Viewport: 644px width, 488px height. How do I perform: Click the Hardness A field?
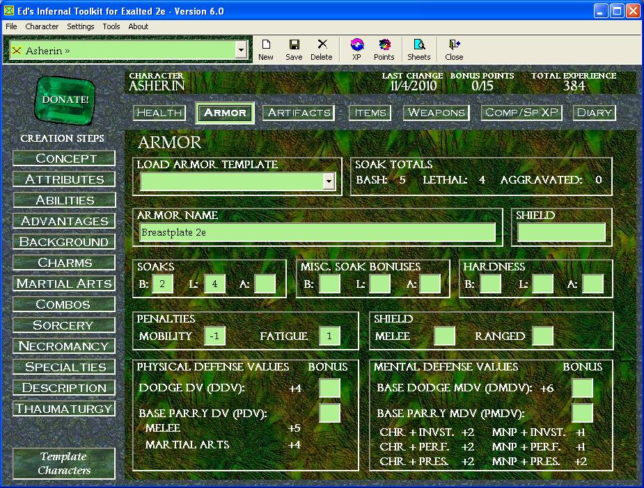pyautogui.click(x=593, y=284)
